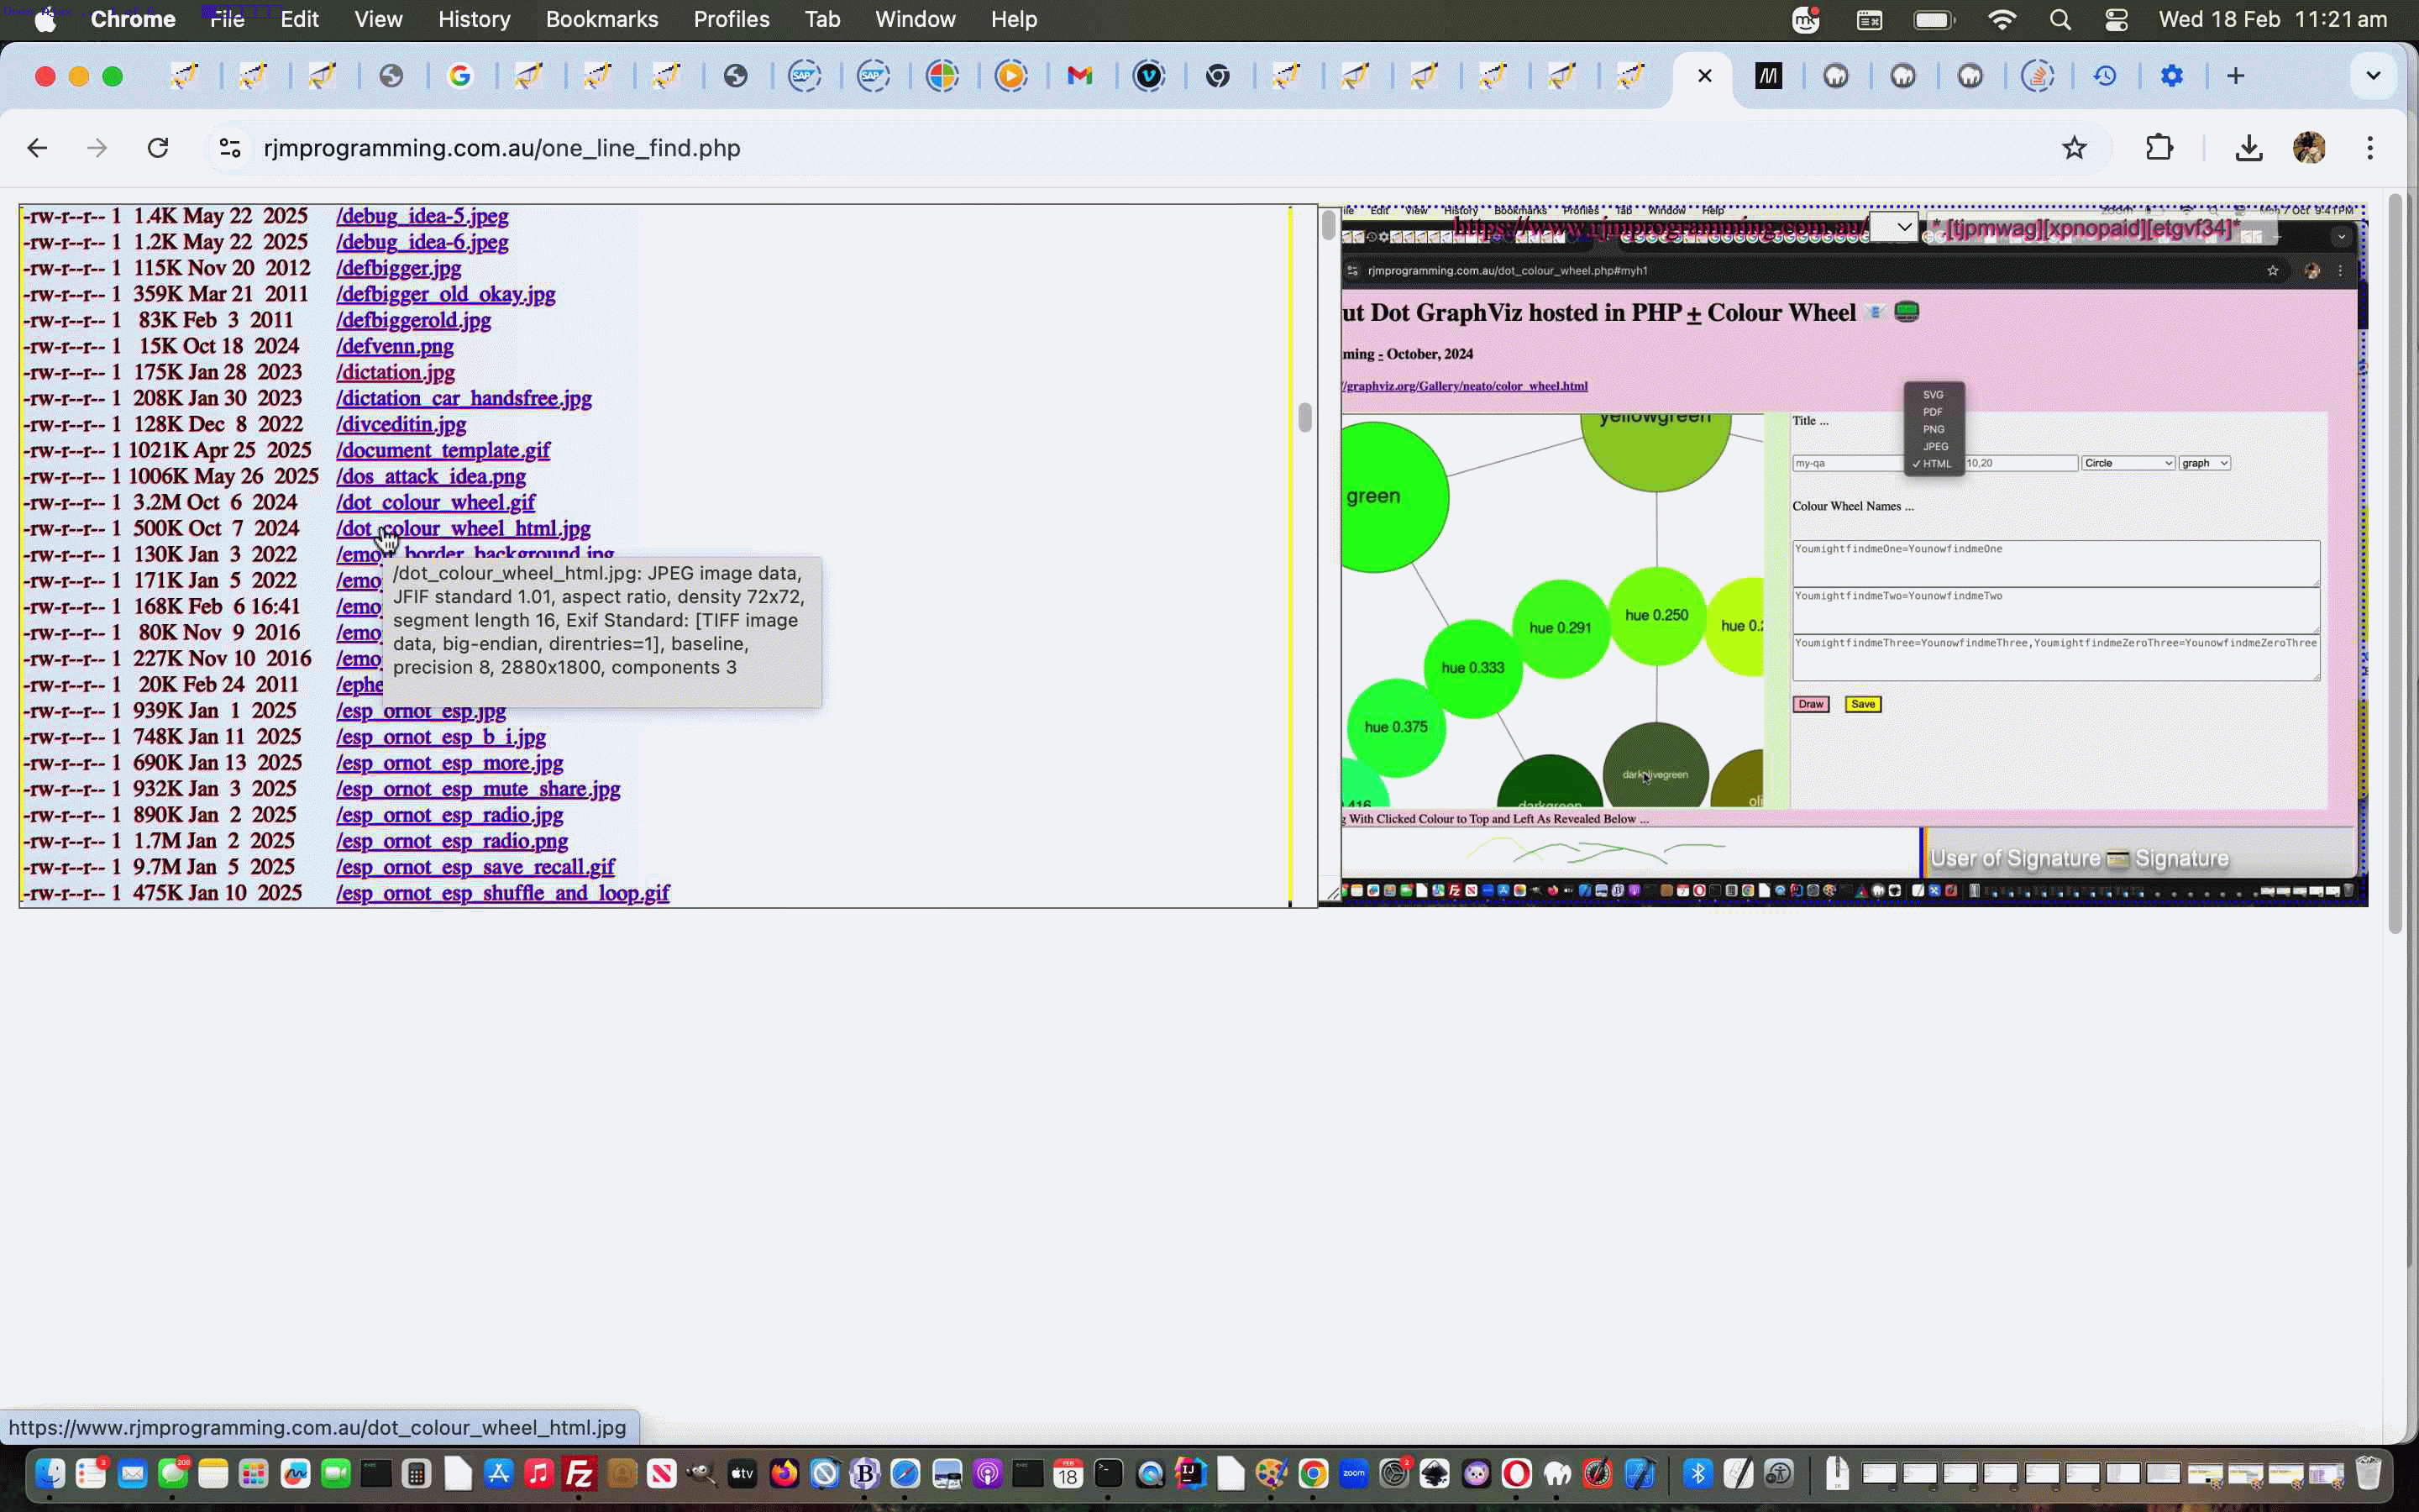
Task: Open the first SAP bookmark icon
Action: tap(805, 75)
